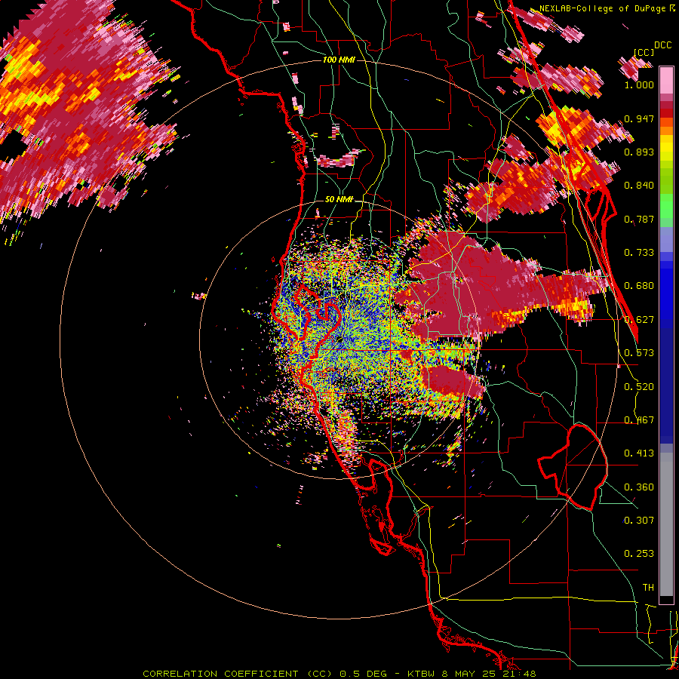Pick the light pink top of color bar

(666, 81)
